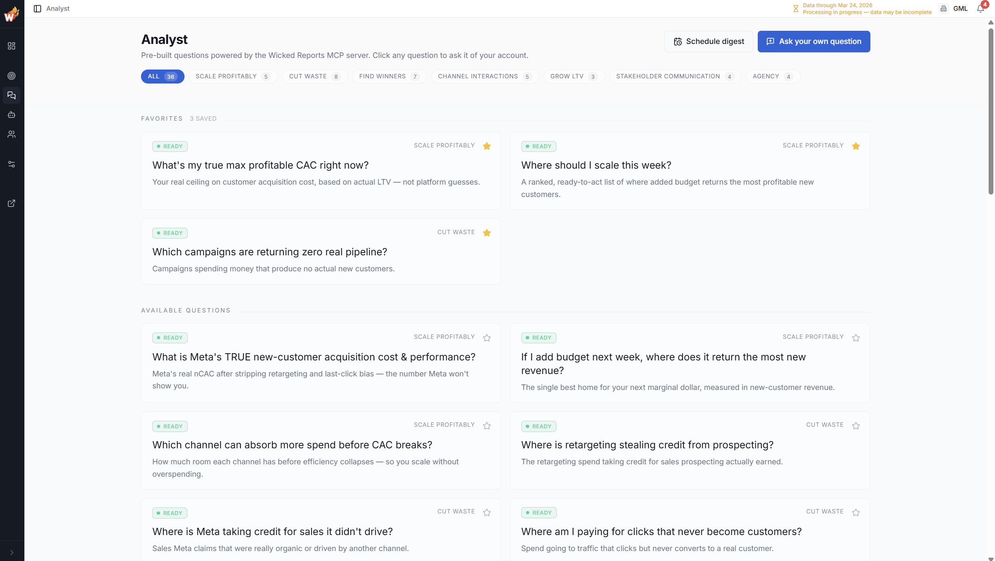Image resolution: width=995 pixels, height=561 pixels.
Task: Select the Find Winners filter tab
Action: tap(389, 76)
